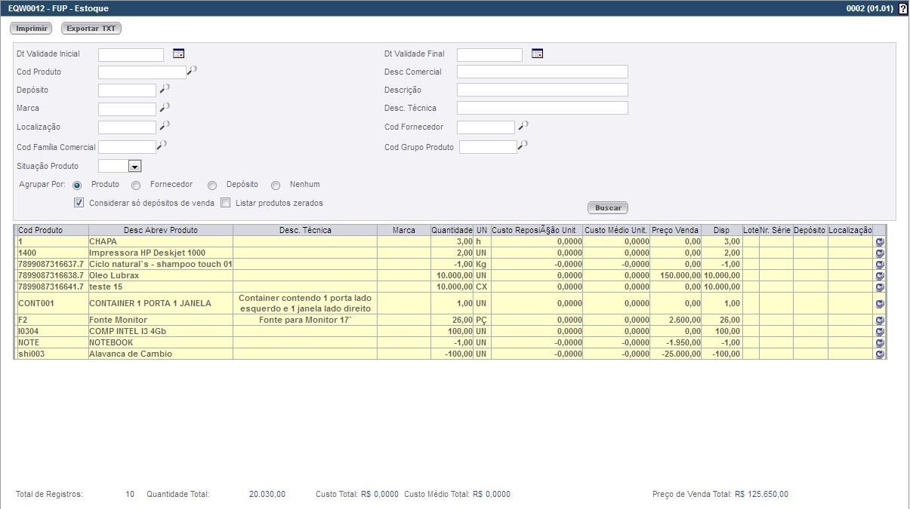
Task: Open Depósito lookup magnifier icon
Action: tap(165, 89)
